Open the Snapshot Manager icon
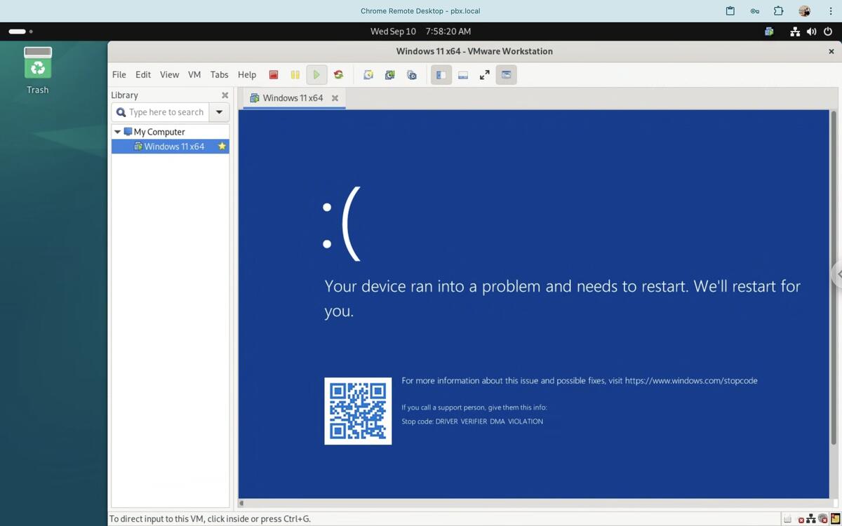This screenshot has height=526, width=842. (412, 75)
